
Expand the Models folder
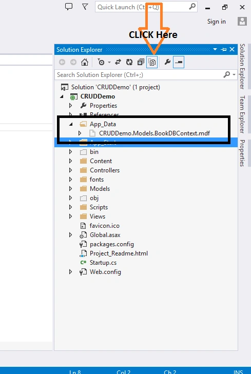coord(71,189)
